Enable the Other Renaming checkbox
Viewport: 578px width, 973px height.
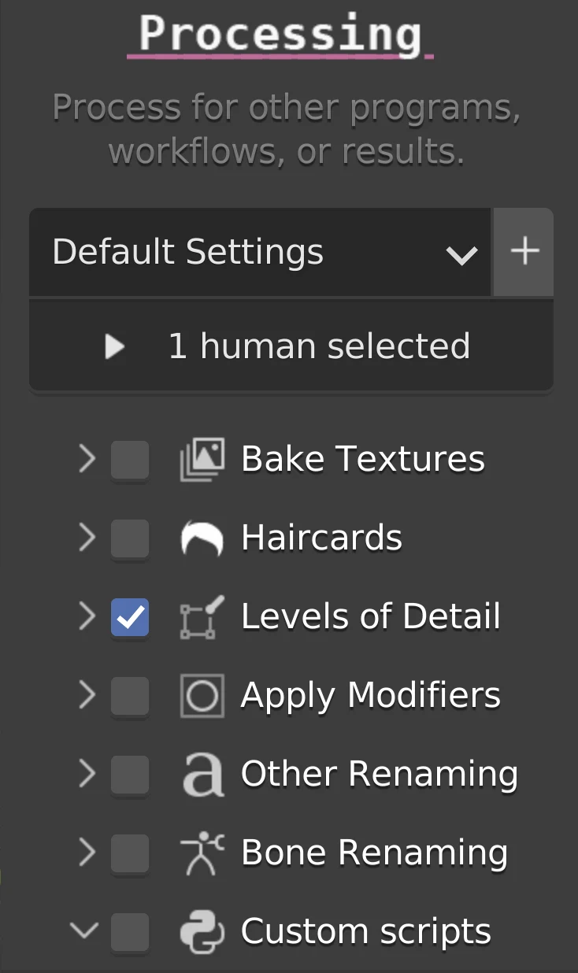pos(130,775)
